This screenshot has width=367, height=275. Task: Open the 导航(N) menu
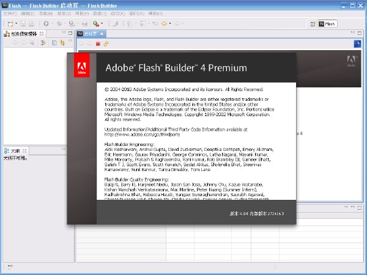(x=46, y=13)
